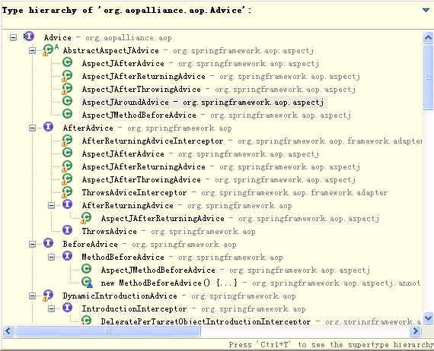Click the AspectJAroundAdvice class icon
Screen dimensions: 434x351
pyautogui.click(x=67, y=101)
